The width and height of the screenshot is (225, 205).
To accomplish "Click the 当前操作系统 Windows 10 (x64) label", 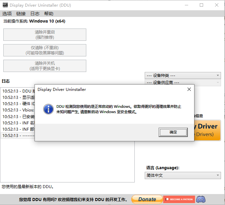I will click(x=34, y=21).
